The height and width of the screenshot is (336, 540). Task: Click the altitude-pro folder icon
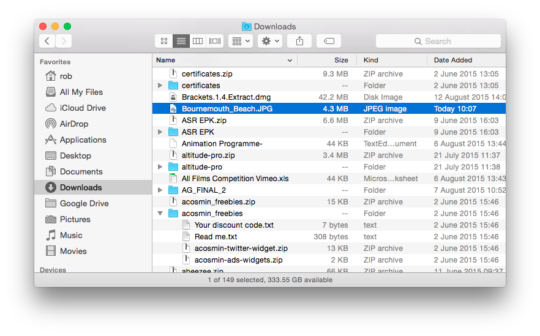pyautogui.click(x=173, y=167)
